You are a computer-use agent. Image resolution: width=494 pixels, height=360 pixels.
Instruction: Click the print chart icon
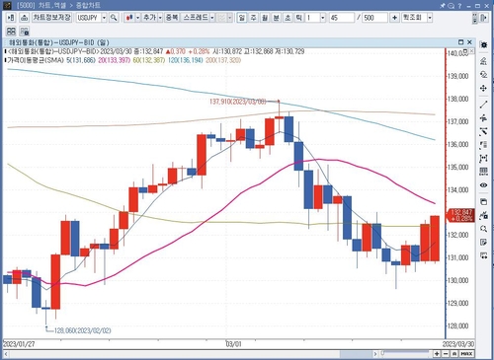point(24,18)
